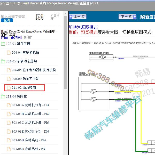Click document icon beside 206-09 防抱死控制
The image size is (155, 155).
click(x=9, y=79)
